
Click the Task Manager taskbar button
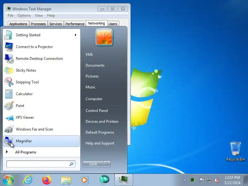(x=123, y=180)
